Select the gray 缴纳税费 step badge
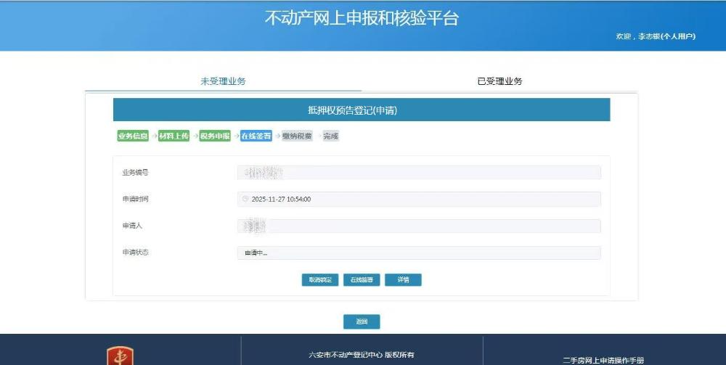This screenshot has width=726, height=365. pyautogui.click(x=297, y=136)
